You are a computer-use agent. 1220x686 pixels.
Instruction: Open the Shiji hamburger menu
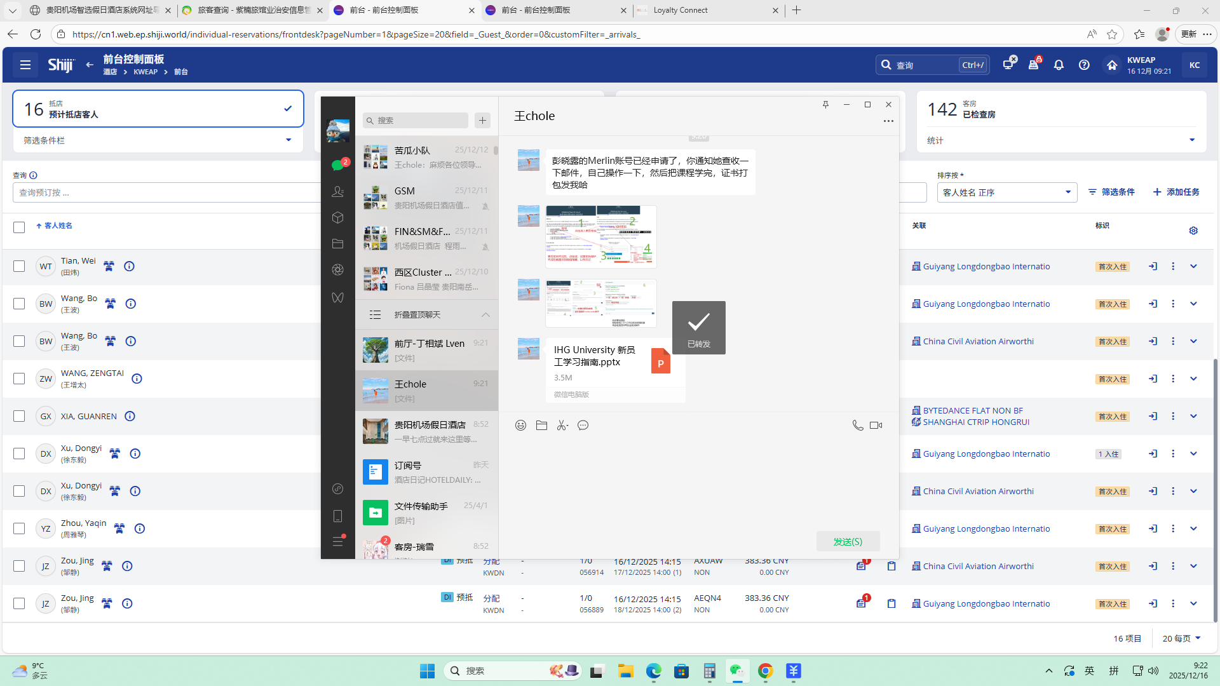pyautogui.click(x=25, y=65)
